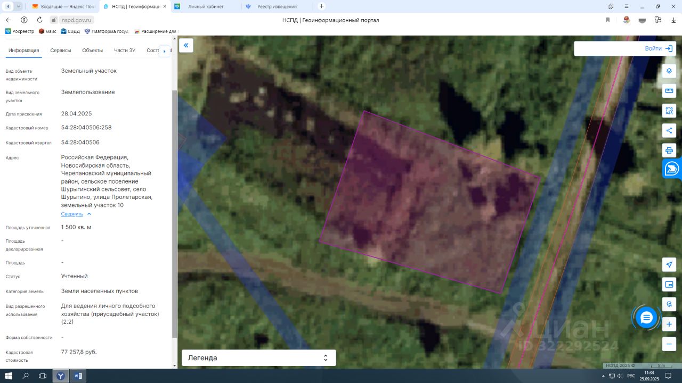Open browser downloads
682x383 pixels.
(x=674, y=20)
